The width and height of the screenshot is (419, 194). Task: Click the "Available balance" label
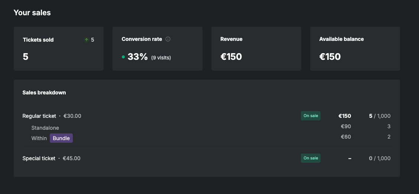click(x=341, y=39)
